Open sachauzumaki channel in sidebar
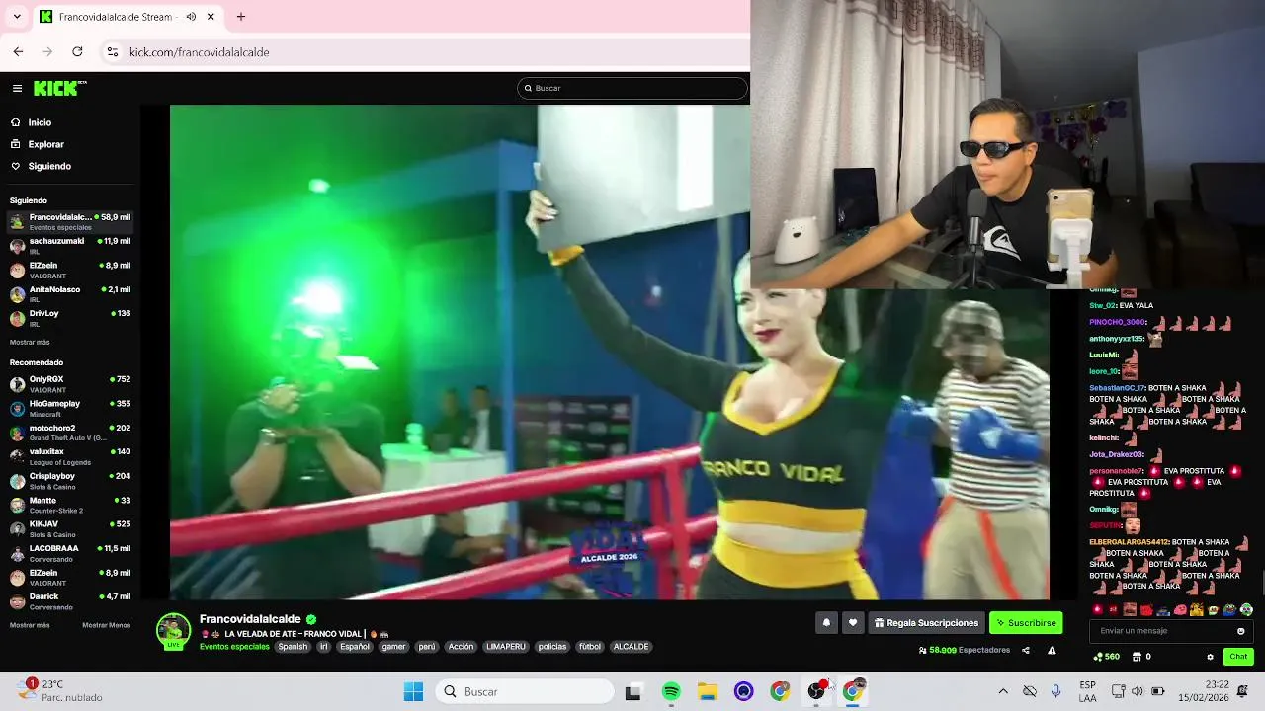The width and height of the screenshot is (1265, 711). pos(70,246)
